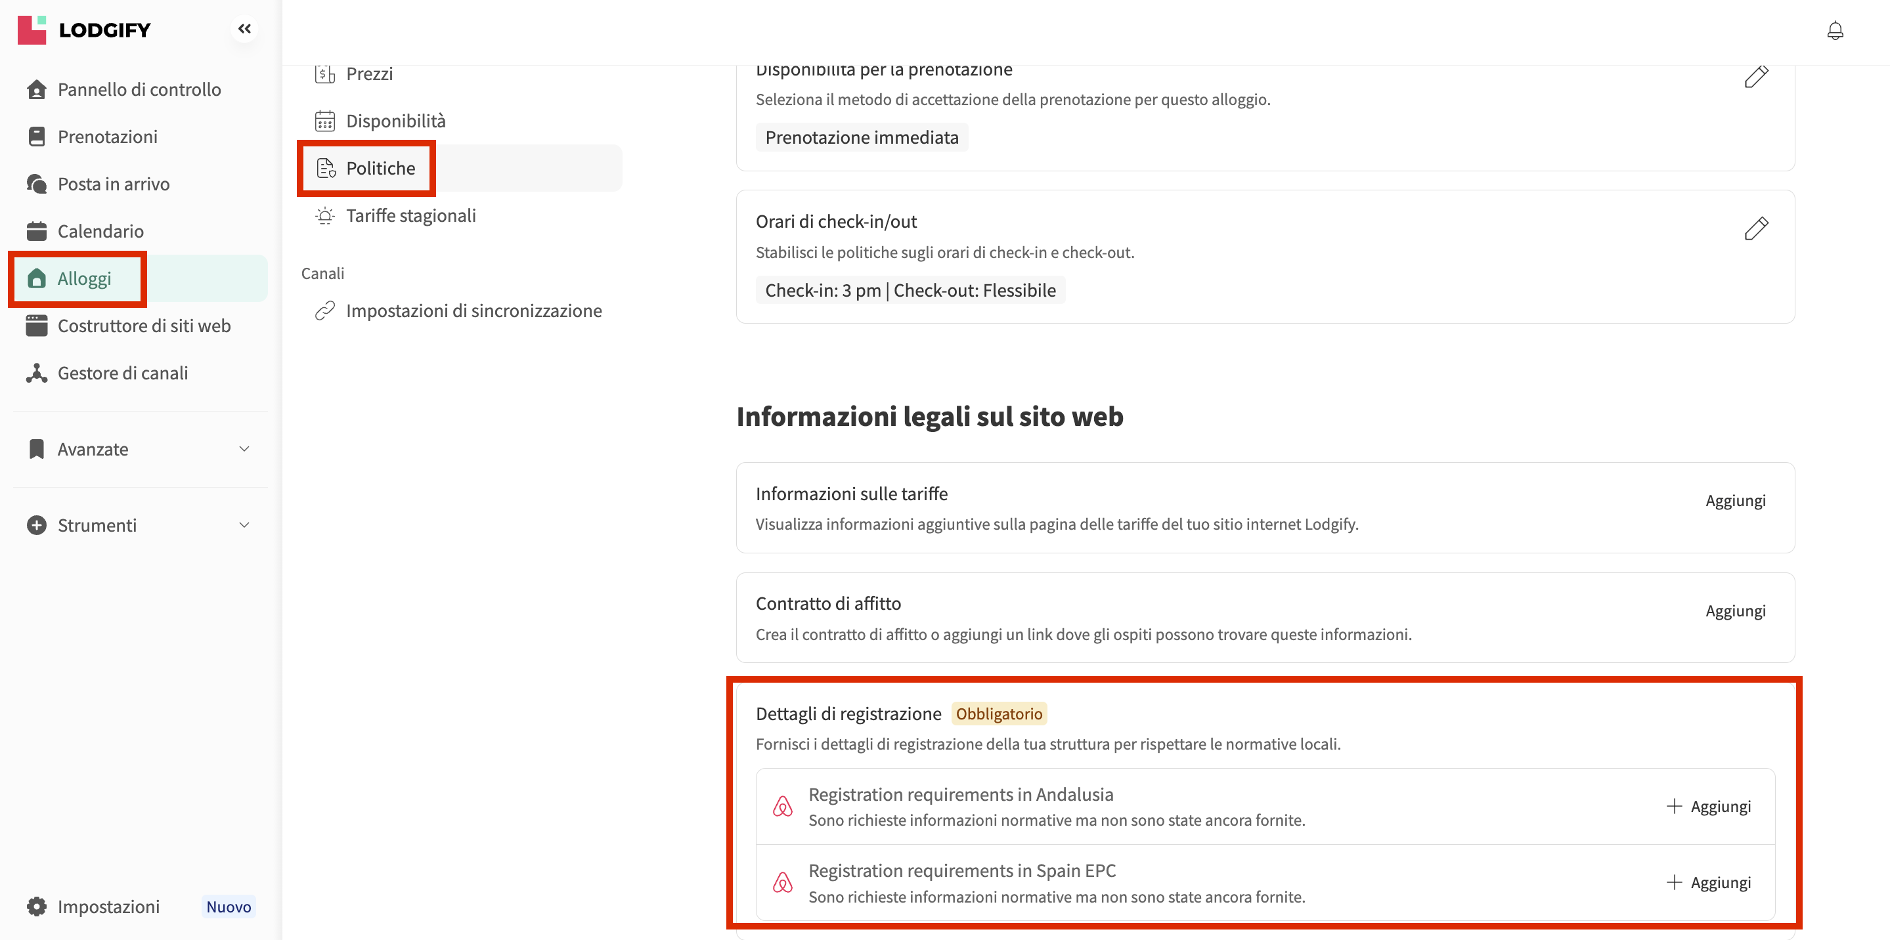Edit booking availability with pencil icon
The image size is (1890, 940).
[x=1756, y=76]
